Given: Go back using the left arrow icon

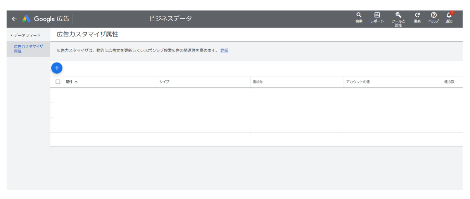Looking at the screenshot, I should (x=14, y=19).
